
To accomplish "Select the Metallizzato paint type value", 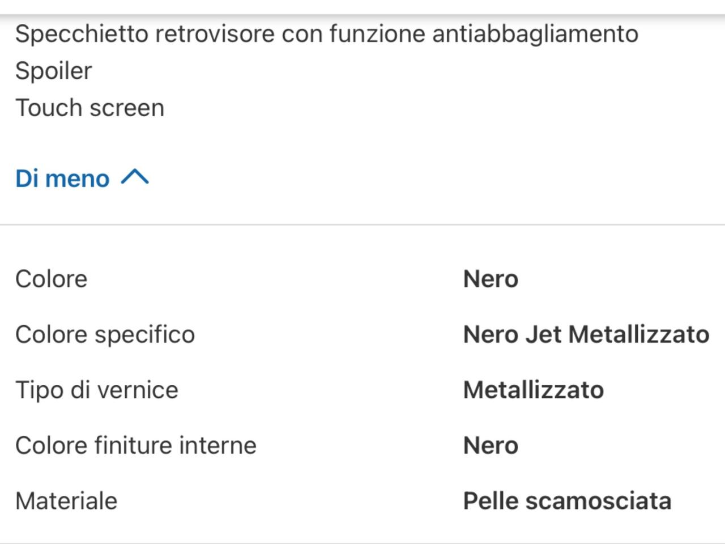I will click(534, 390).
